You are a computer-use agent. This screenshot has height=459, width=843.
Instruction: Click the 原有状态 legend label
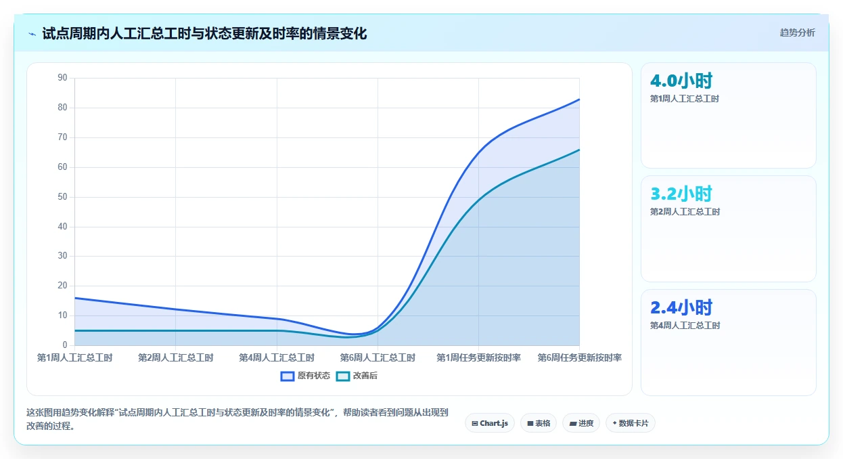314,376
